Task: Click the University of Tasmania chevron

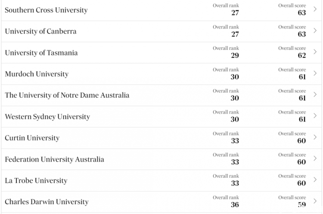Action: (x=315, y=52)
